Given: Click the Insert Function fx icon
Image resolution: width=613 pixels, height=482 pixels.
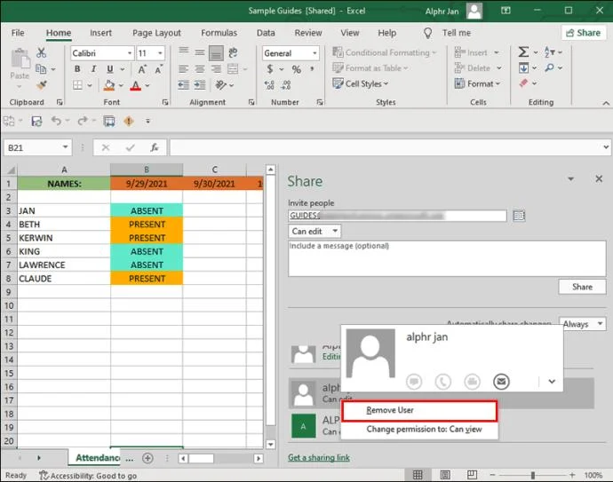Looking at the screenshot, I should (x=155, y=147).
